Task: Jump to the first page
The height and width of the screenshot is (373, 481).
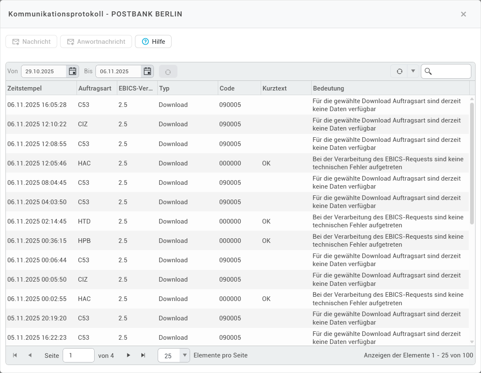Action: pos(15,355)
